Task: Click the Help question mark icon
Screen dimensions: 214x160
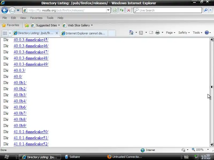Action: (x=207, y=33)
